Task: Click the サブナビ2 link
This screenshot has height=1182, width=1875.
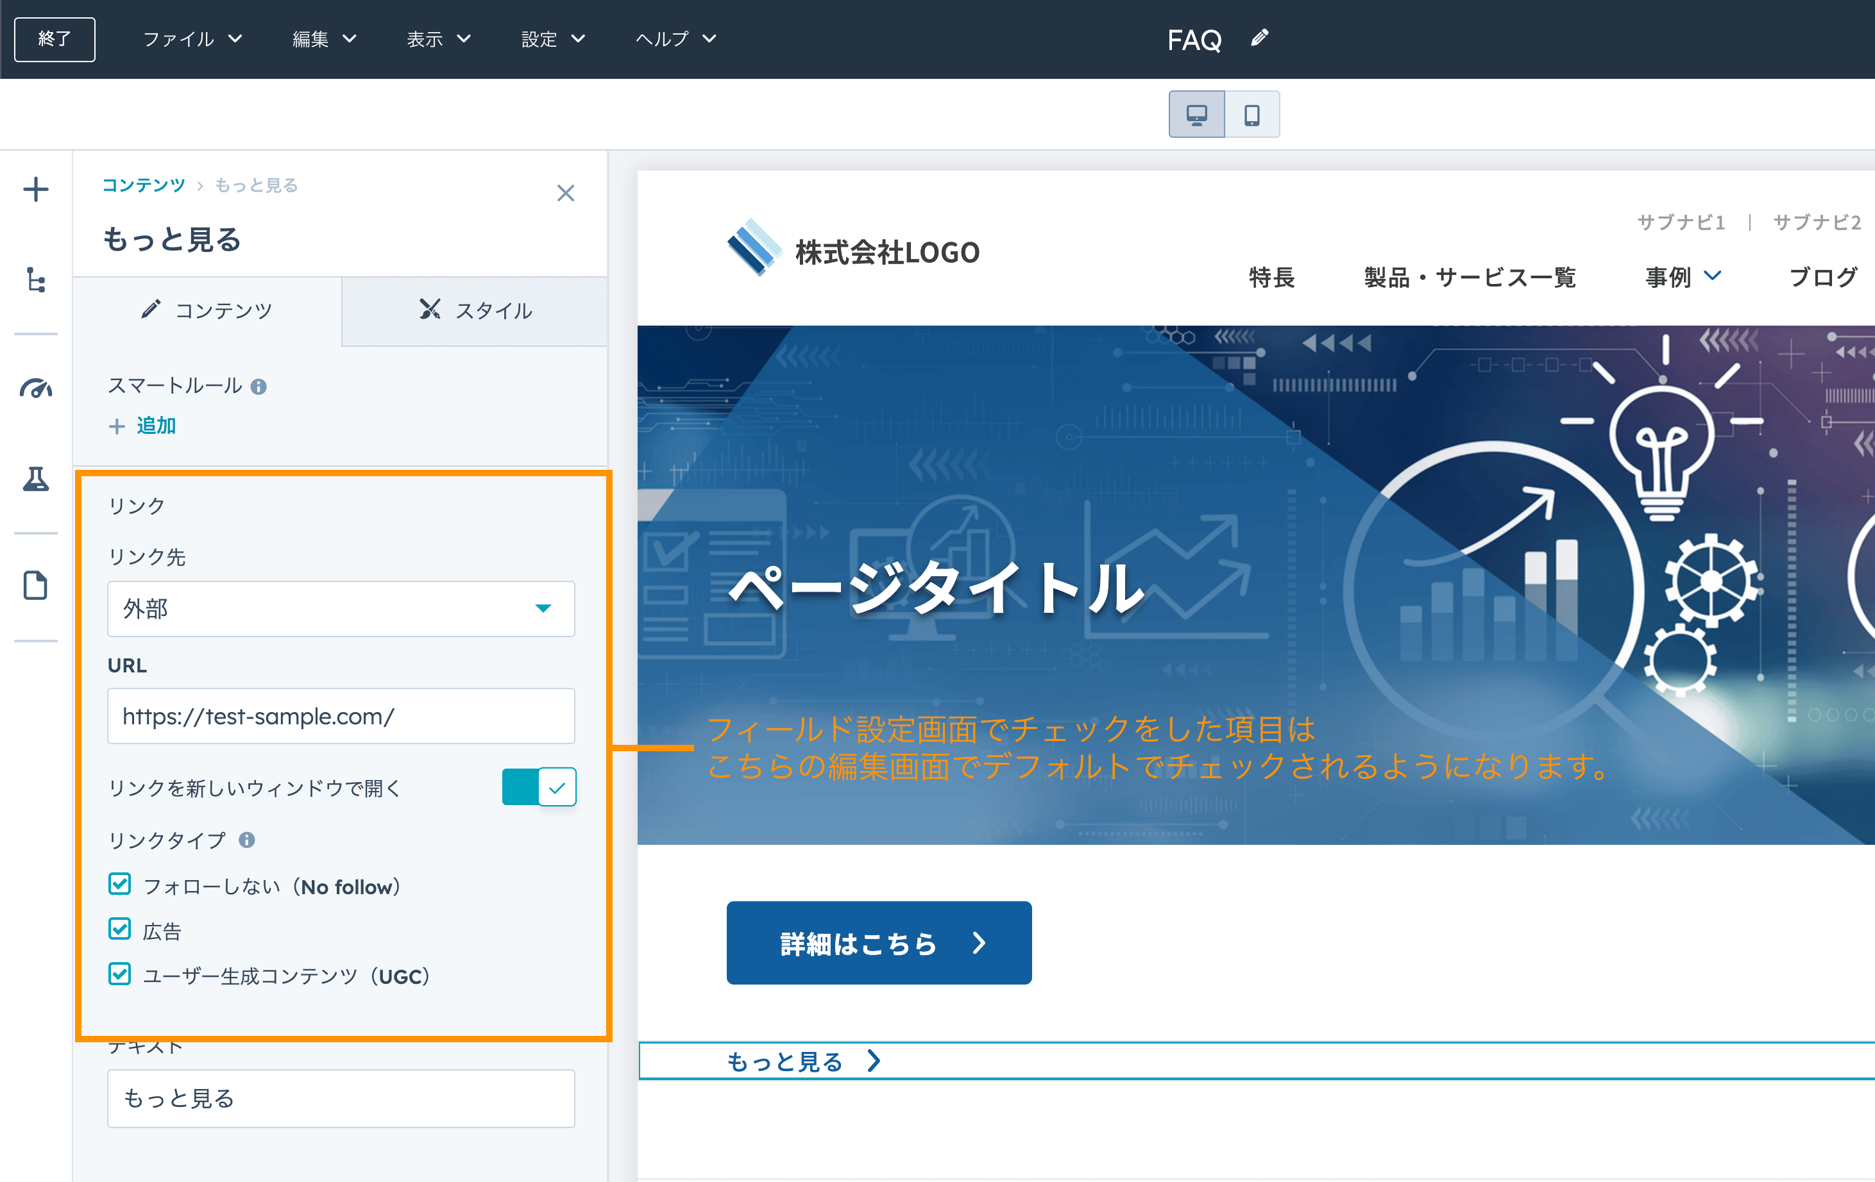Action: (1817, 222)
